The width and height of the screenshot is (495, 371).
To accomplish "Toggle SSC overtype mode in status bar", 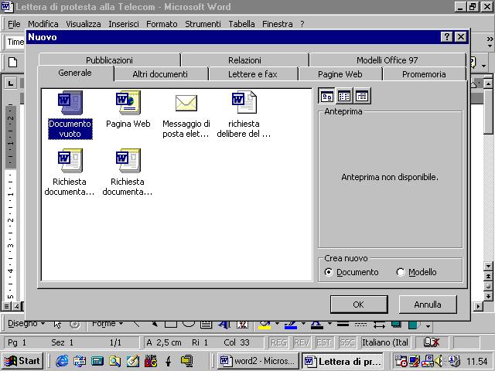I will coord(346,342).
